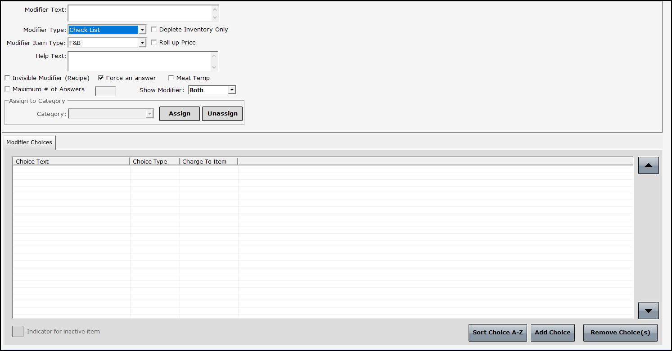Click the inactive item indicator color box

point(18,332)
